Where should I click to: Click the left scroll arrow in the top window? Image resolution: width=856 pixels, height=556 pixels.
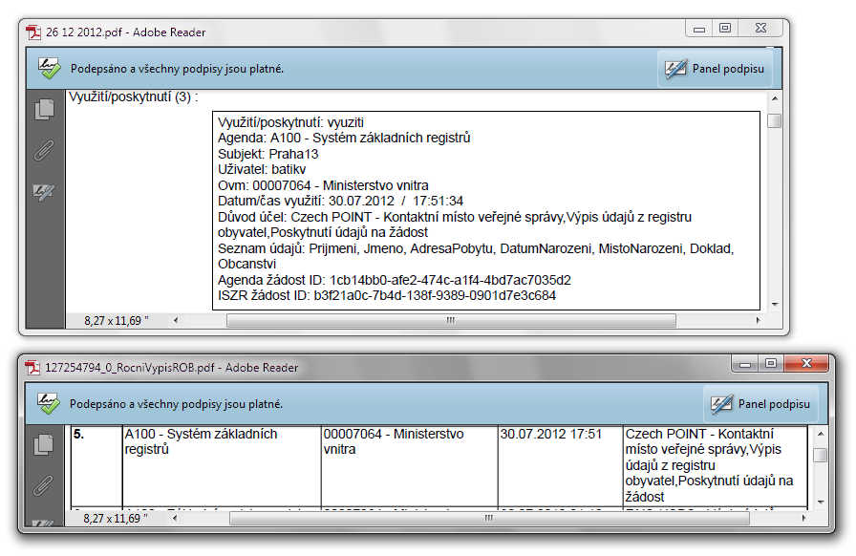[x=176, y=321]
